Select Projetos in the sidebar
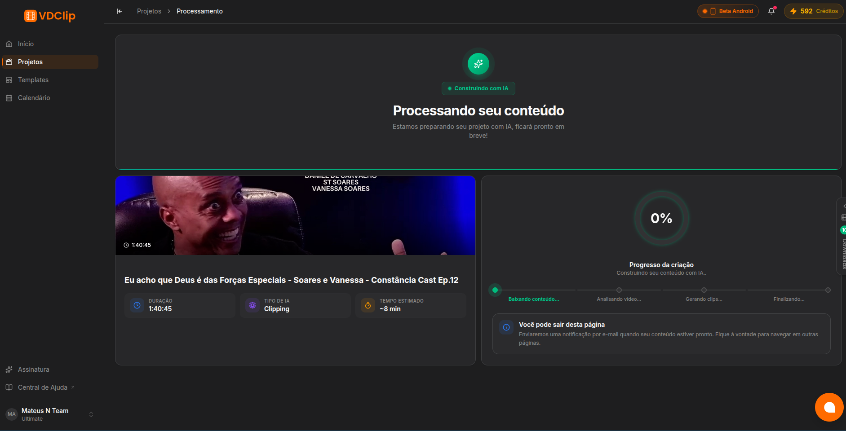The width and height of the screenshot is (846, 431). pyautogui.click(x=50, y=62)
